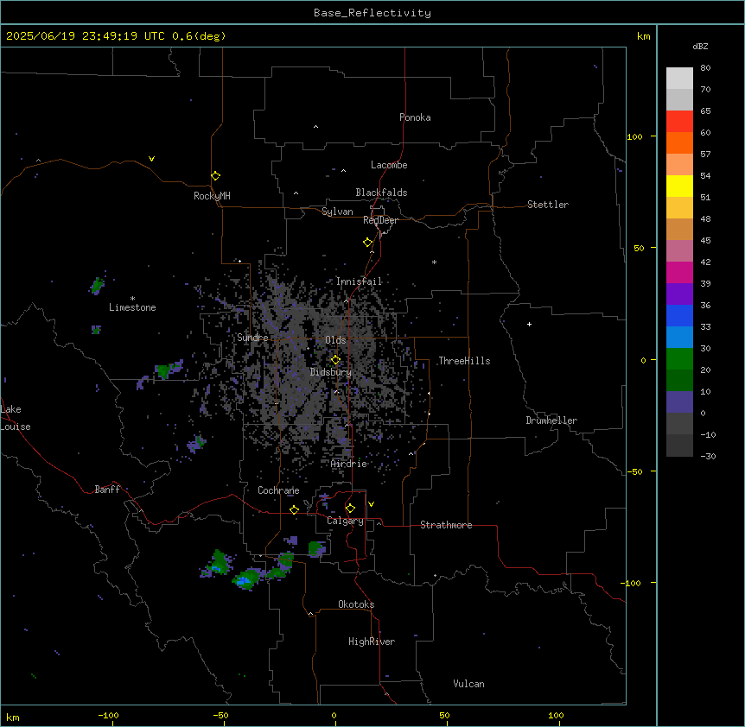Click the yellow diamond marker between Olds and Didsbury
The width and height of the screenshot is (745, 727).
point(335,360)
